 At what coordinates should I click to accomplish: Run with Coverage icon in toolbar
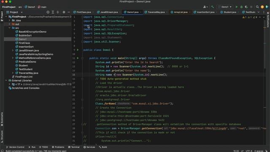coord(246,7)
